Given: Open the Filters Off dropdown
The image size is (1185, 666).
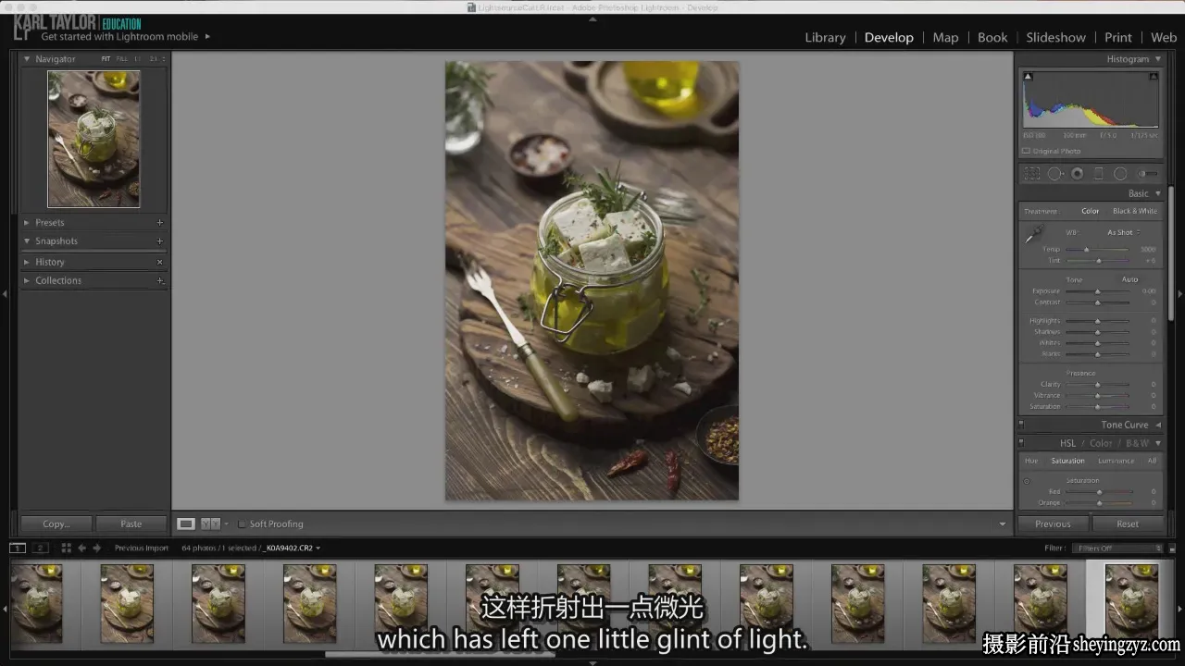Looking at the screenshot, I should pos(1117,549).
